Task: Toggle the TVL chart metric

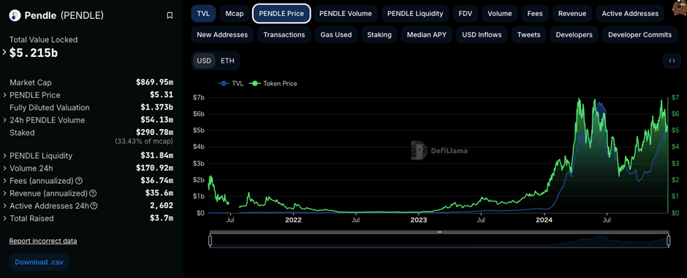Action: click(x=203, y=14)
